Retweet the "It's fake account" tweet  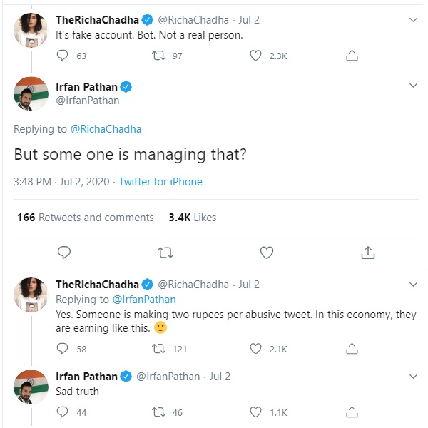coord(160,56)
